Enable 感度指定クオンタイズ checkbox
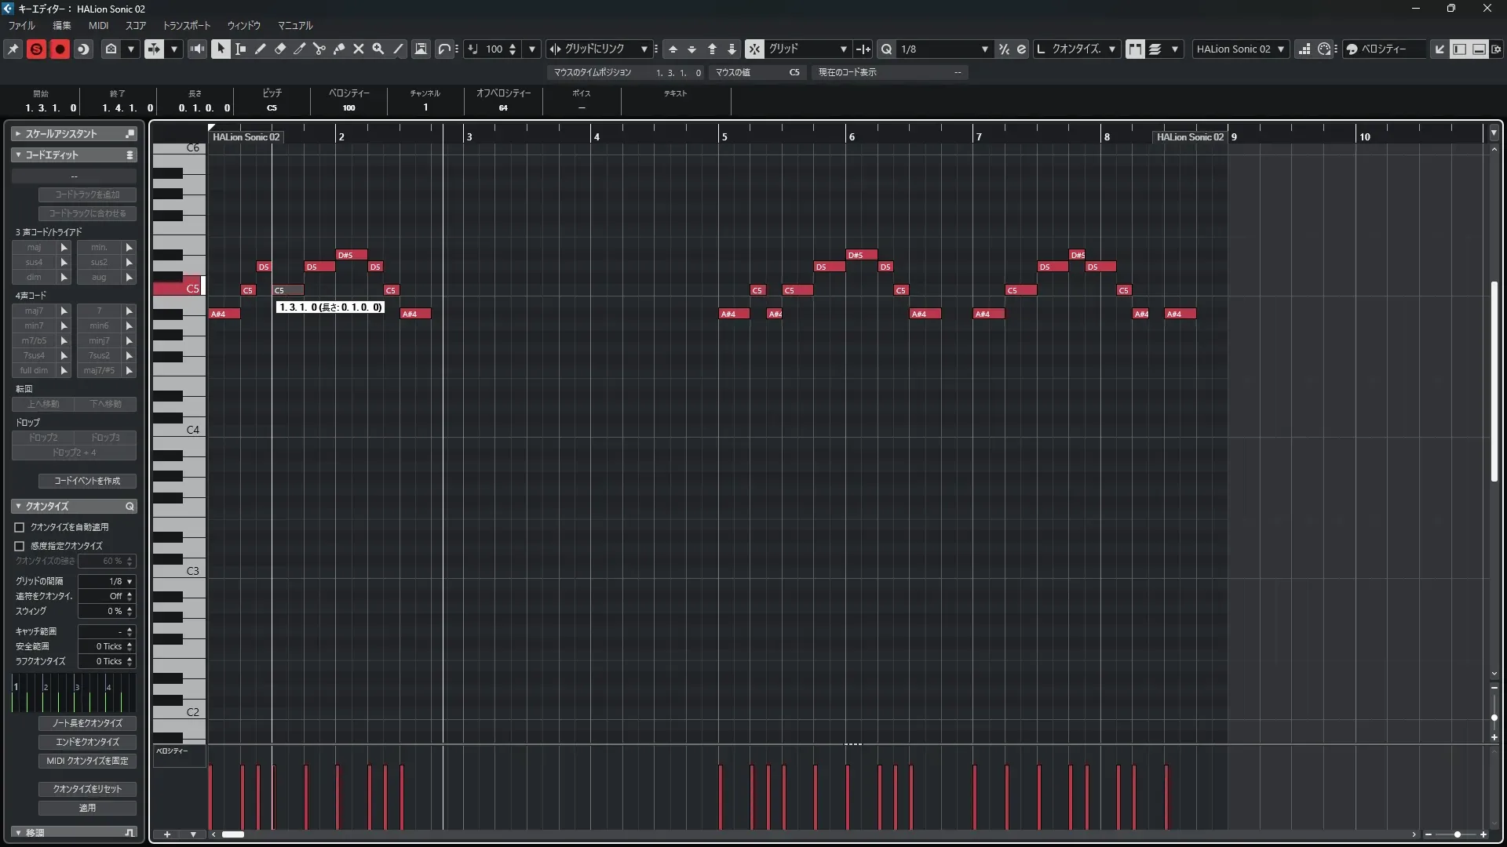The image size is (1507, 847). coord(20,546)
